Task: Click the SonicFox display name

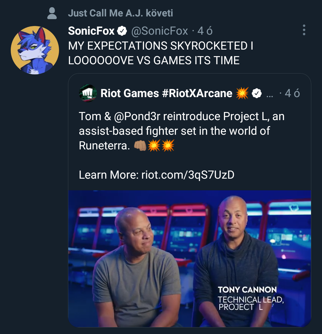Action: point(92,31)
